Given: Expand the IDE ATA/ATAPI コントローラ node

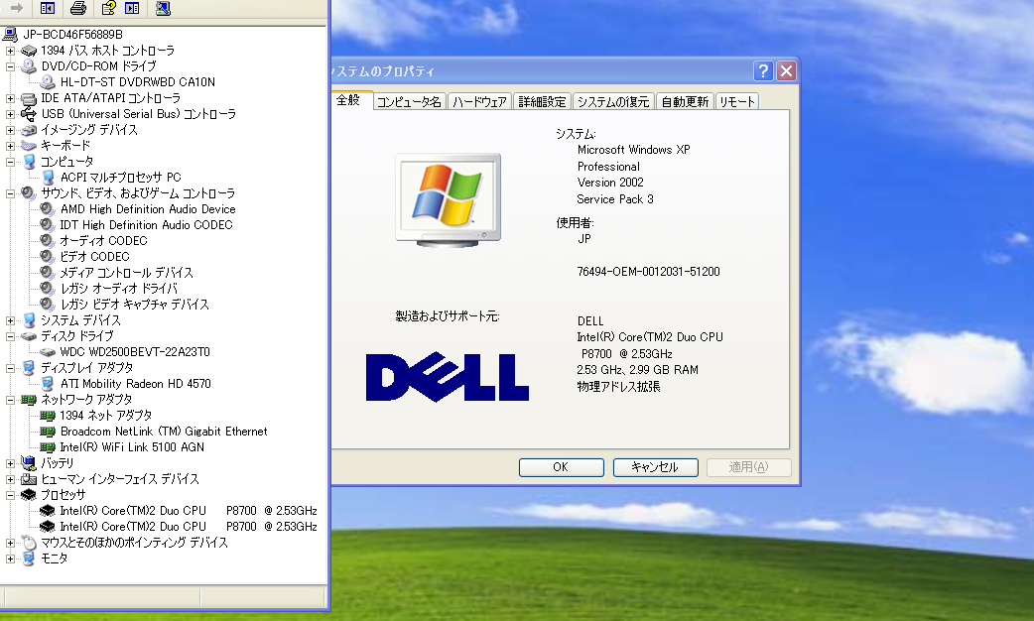Looking at the screenshot, I should click(x=10, y=98).
